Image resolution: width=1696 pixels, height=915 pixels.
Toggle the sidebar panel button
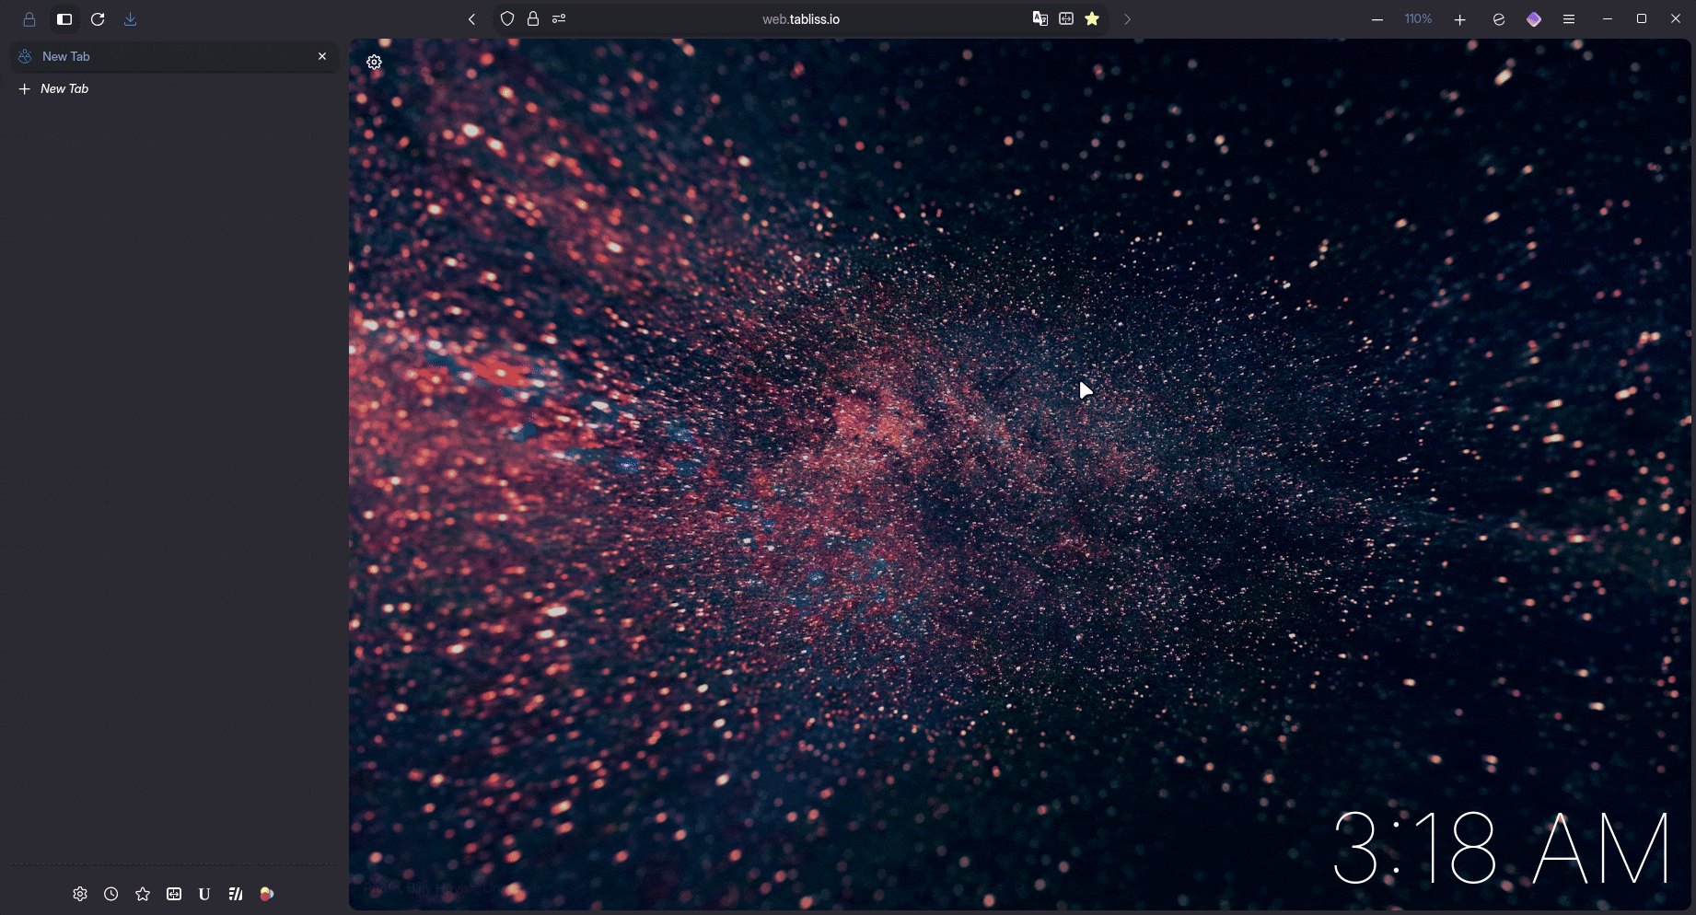coord(64,19)
